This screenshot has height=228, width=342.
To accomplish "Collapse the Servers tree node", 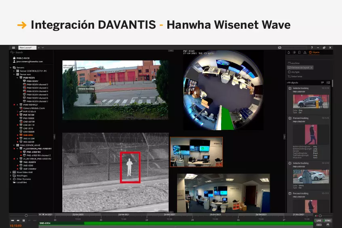I will (11, 68).
